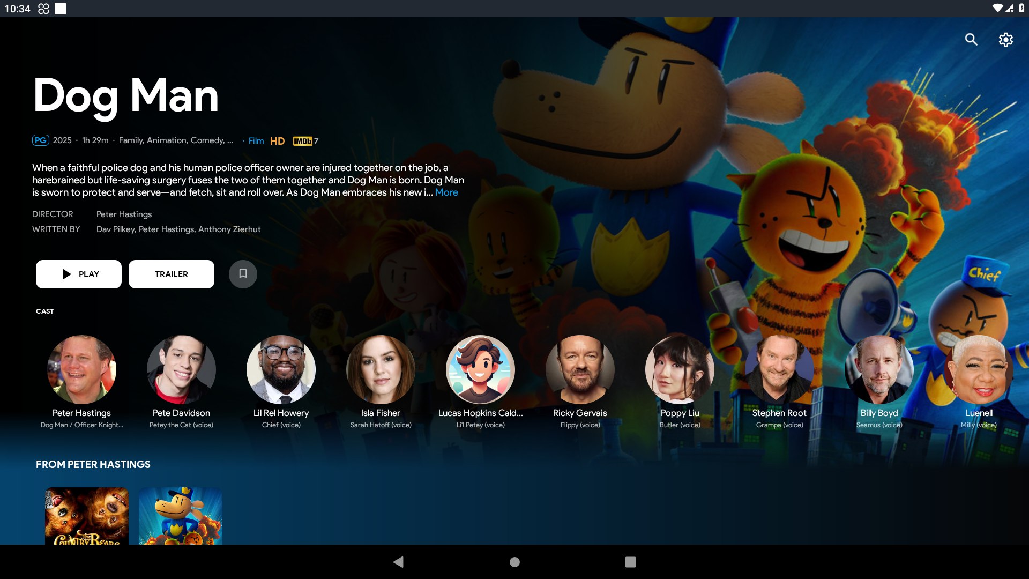Click the PG rating badge
This screenshot has width=1029, height=579.
click(x=41, y=140)
